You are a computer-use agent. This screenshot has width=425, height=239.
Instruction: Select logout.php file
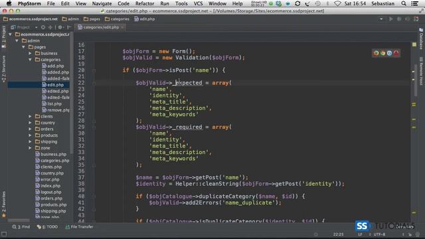click(x=48, y=192)
